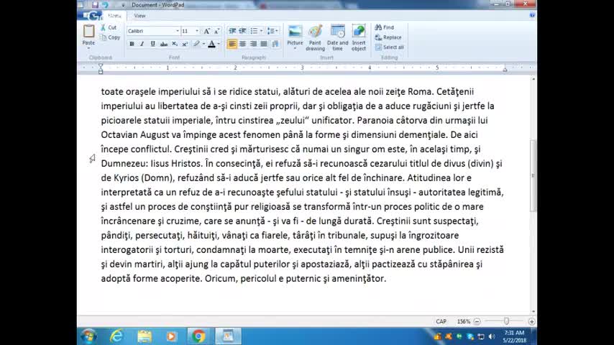Viewport: 614px width, 345px height.
Task: Click the scroll up arrow
Action: click(x=533, y=79)
